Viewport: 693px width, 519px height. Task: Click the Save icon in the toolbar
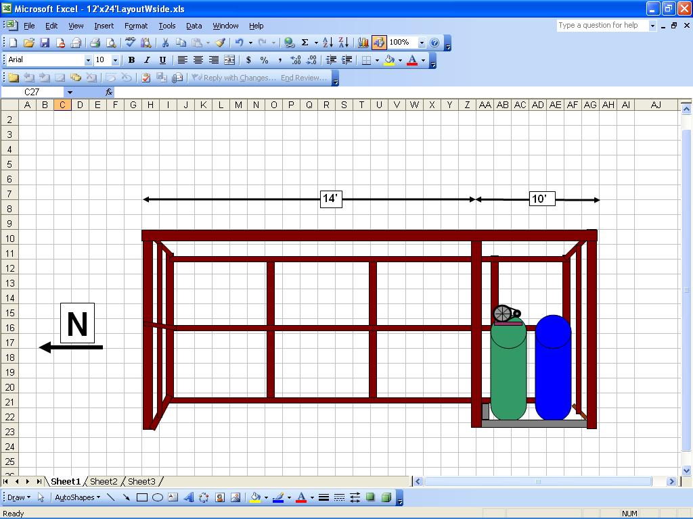(x=45, y=43)
